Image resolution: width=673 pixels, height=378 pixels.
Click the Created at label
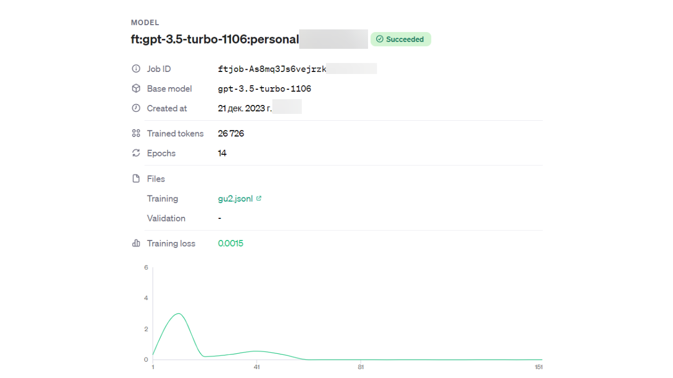click(167, 109)
